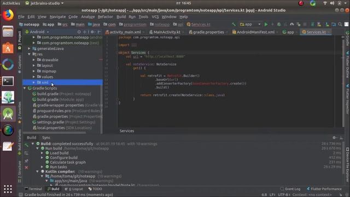Viewport: 350px width, 197px height.
Task: Switch to the gradle.properties tab
Action: [208, 32]
